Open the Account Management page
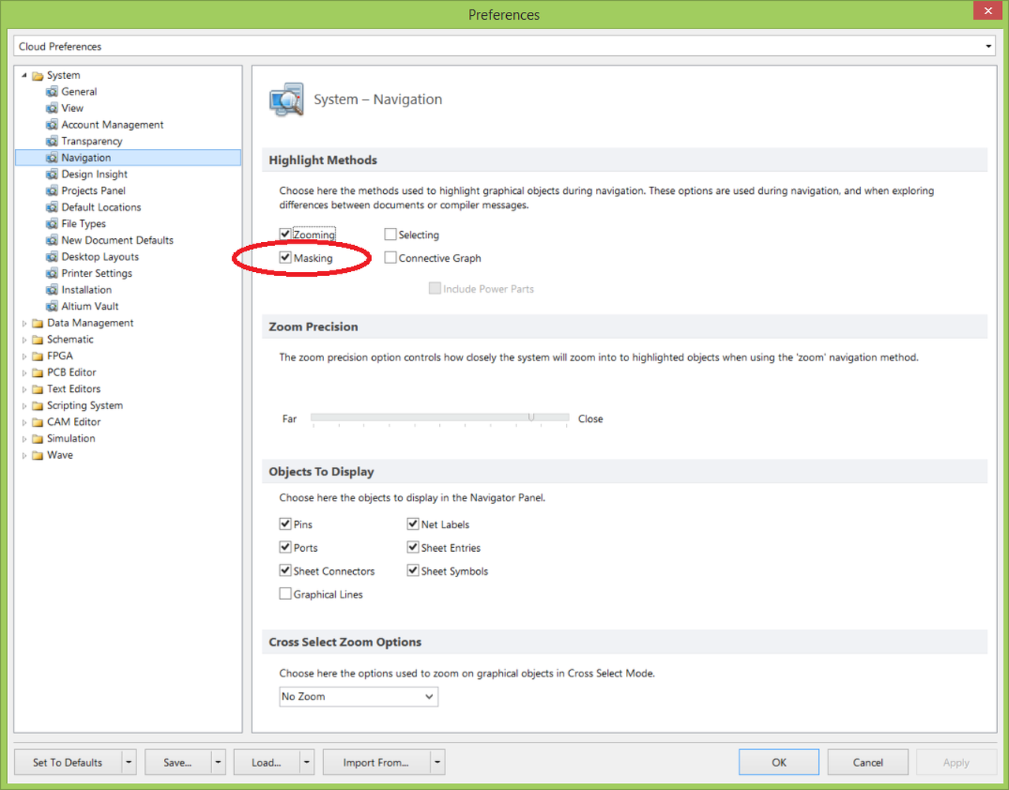This screenshot has width=1009, height=790. pyautogui.click(x=113, y=125)
